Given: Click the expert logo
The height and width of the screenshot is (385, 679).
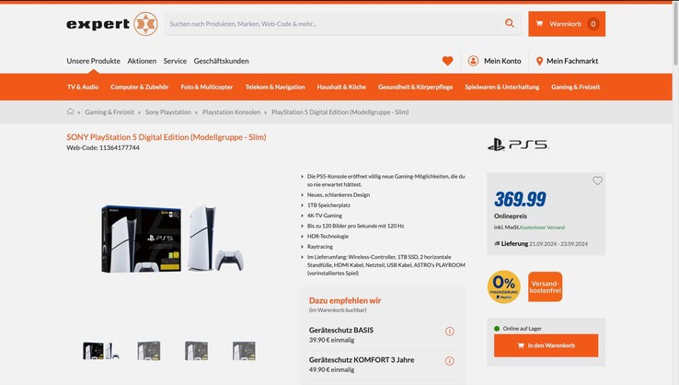Looking at the screenshot, I should pos(111,24).
